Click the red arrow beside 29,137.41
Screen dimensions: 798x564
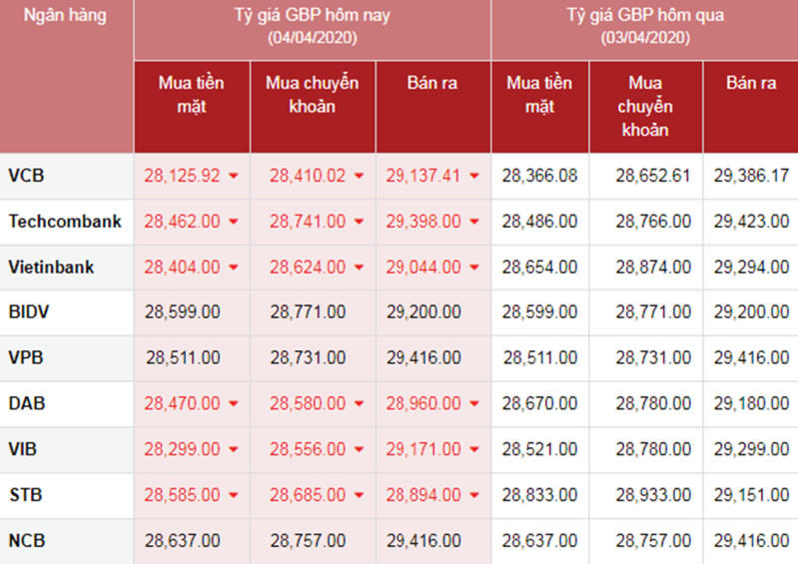point(475,176)
